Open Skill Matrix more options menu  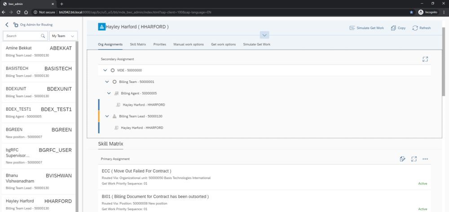pos(425,159)
